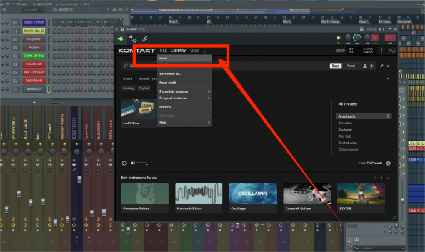Viewport: 425px width, 252px height.
Task: Mute preview with the speaker icon
Action: pos(132,163)
